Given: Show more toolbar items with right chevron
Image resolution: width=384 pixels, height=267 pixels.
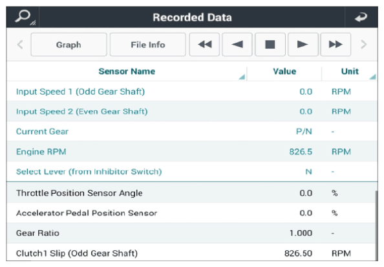Looking at the screenshot, I should [x=364, y=45].
